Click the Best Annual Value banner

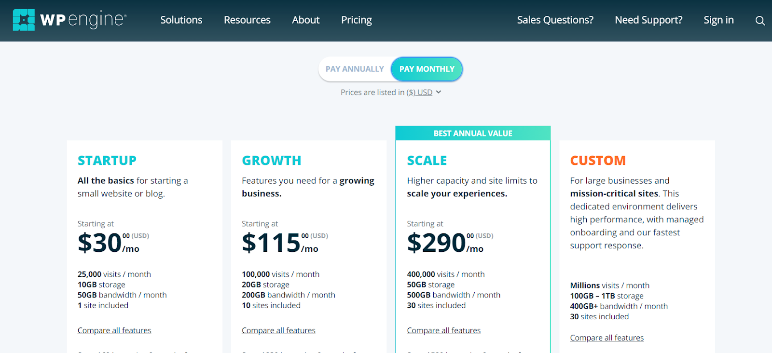473,134
